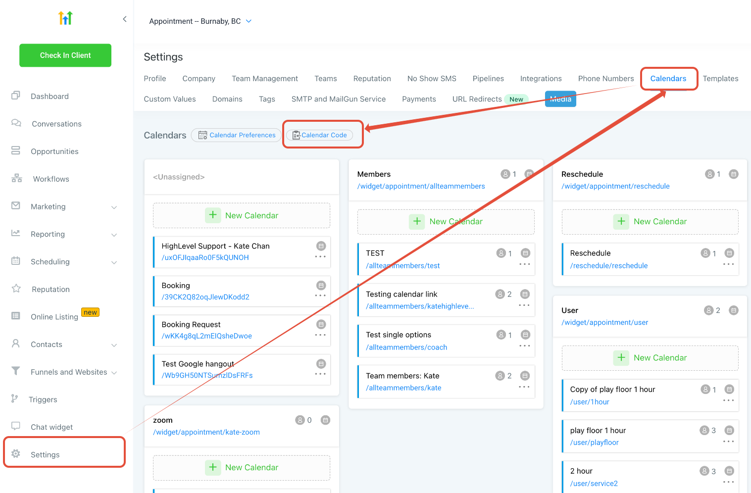This screenshot has width=751, height=493.
Task: Open the URL Redirects tab
Action: point(477,99)
